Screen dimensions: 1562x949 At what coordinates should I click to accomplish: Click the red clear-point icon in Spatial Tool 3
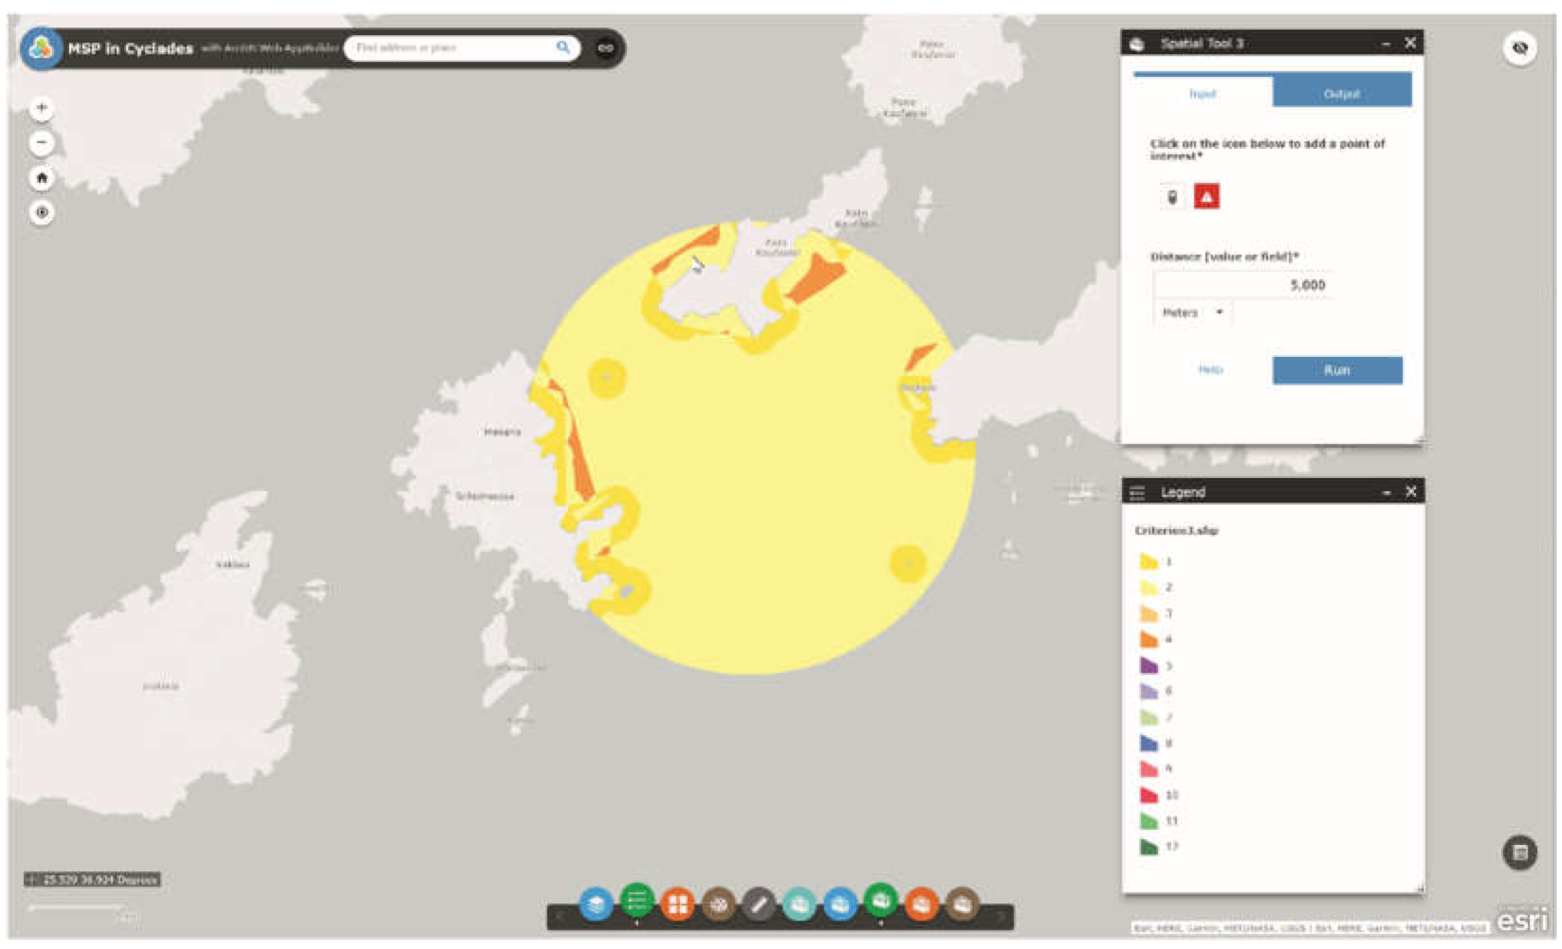point(1207,197)
